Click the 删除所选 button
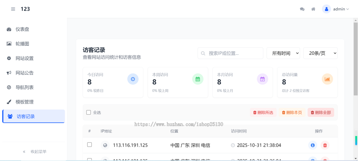 [x=263, y=112]
